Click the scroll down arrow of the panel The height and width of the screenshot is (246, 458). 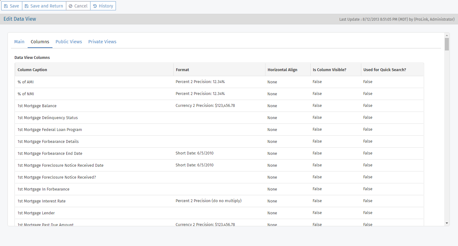447,223
